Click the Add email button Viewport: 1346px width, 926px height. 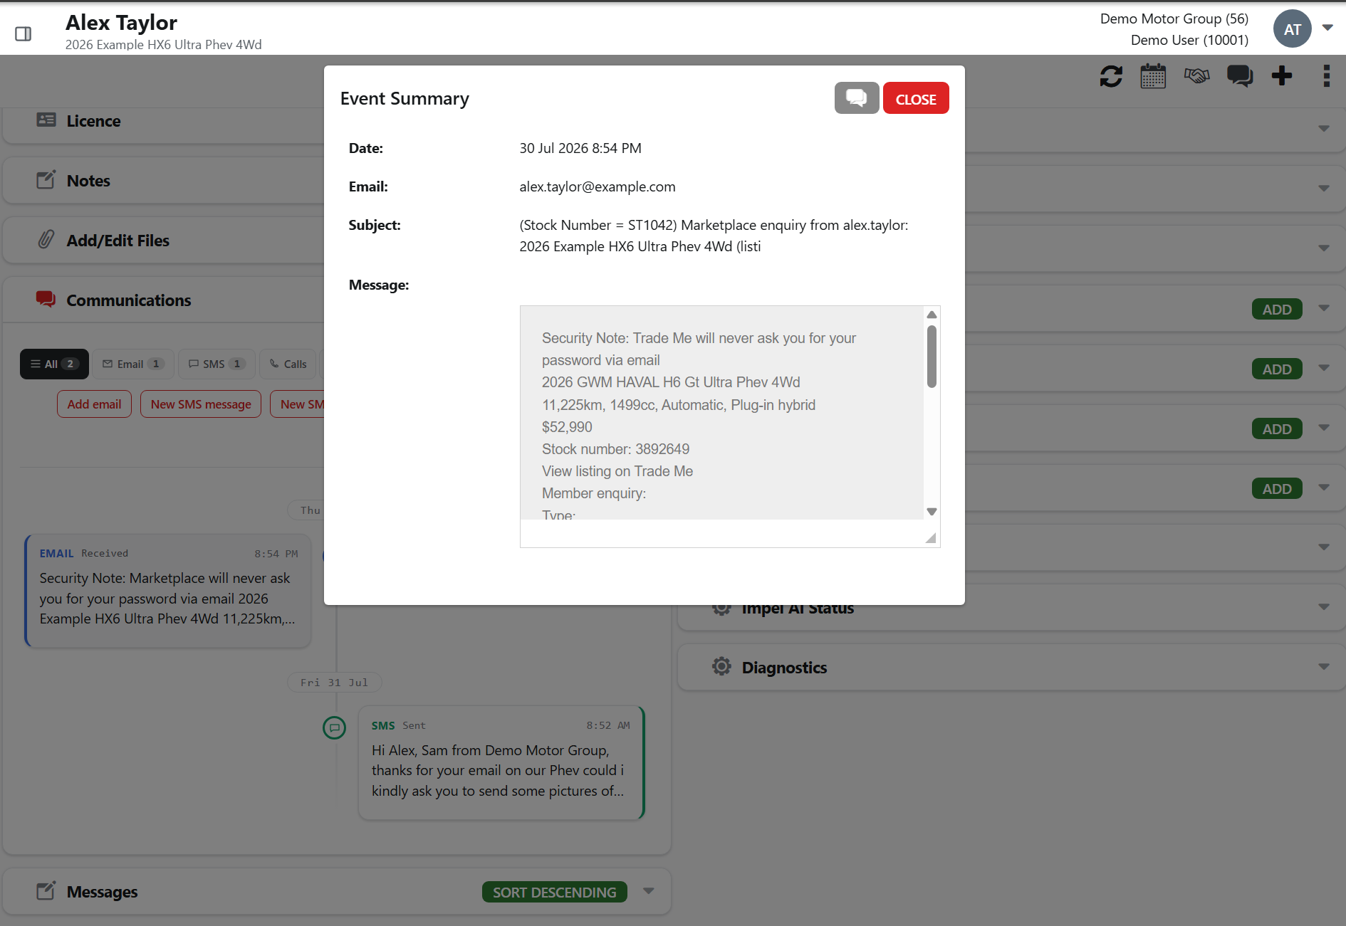[94, 404]
